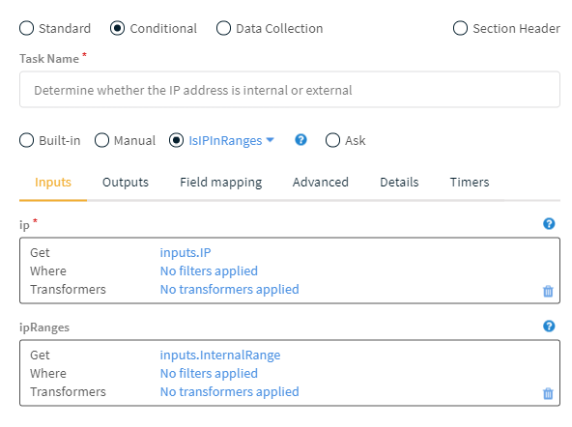Open help for the IsIPInRanges script
572x427 pixels.
pyautogui.click(x=300, y=140)
